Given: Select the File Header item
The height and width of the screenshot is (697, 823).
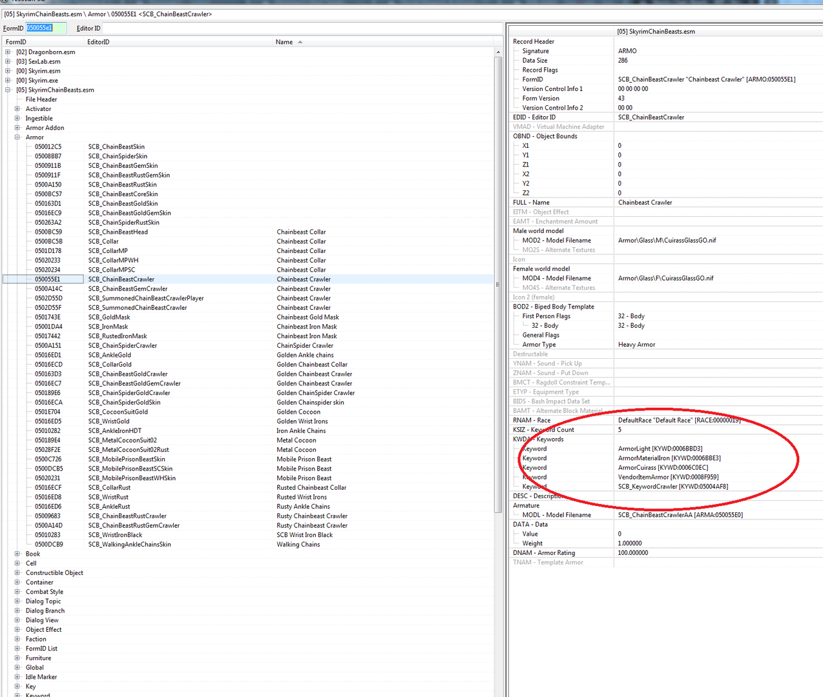Looking at the screenshot, I should click(41, 99).
